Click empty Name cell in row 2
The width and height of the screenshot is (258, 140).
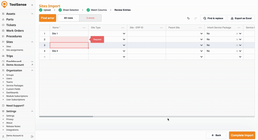69,39
